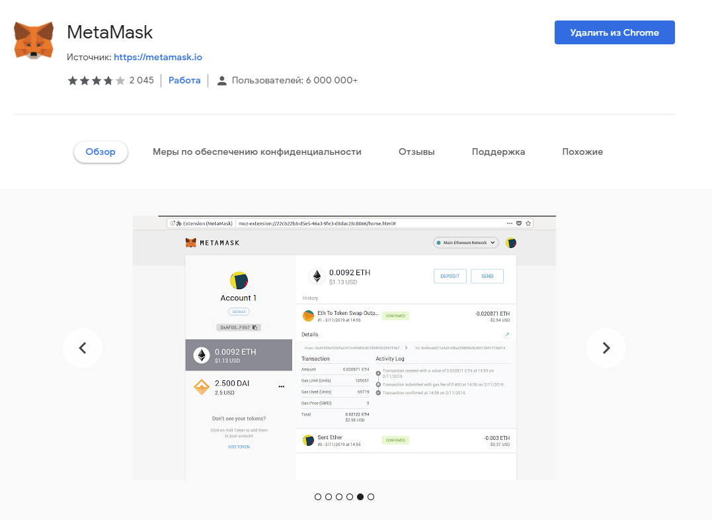The width and height of the screenshot is (712, 520).
Task: Click the arrow between From and To addresses
Action: [406, 348]
